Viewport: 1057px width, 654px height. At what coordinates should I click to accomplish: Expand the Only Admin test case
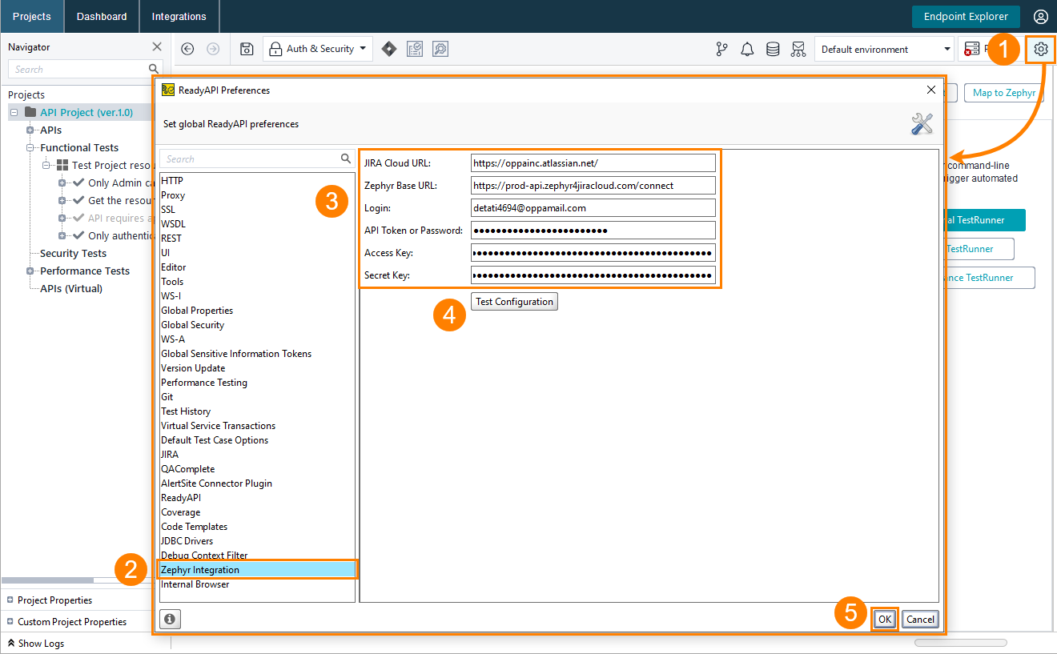tap(62, 183)
